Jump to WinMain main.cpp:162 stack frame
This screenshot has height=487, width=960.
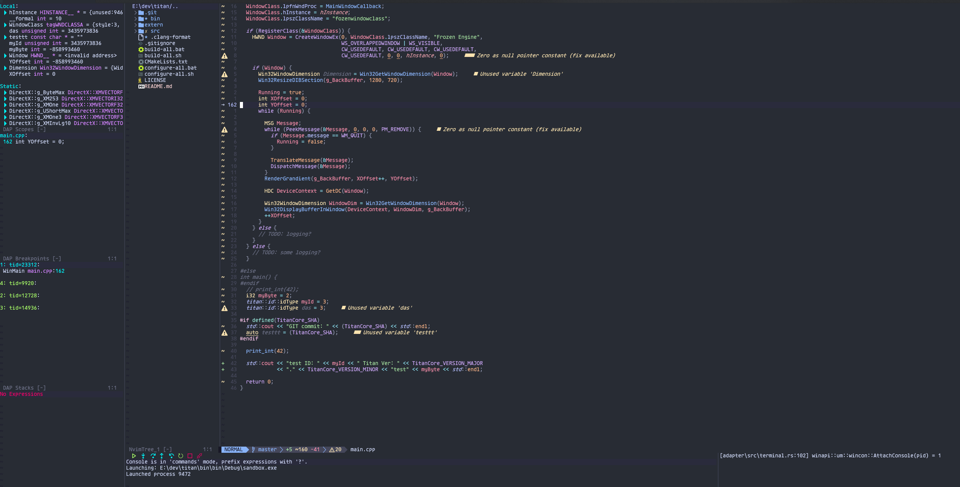34,271
